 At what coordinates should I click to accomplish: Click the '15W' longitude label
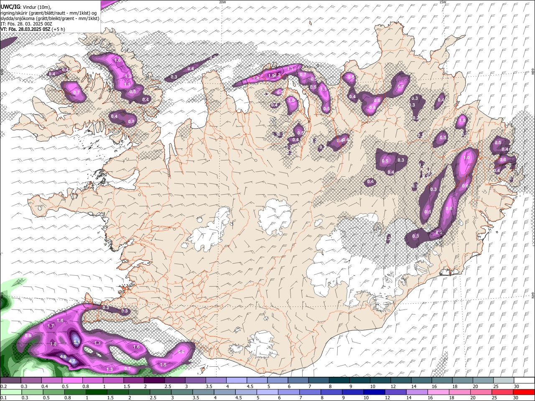[443, 2]
